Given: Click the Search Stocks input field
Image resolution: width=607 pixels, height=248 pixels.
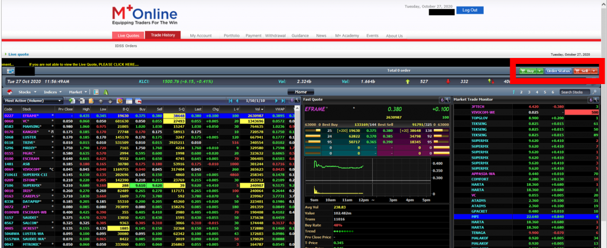Looking at the screenshot, I should (x=576, y=92).
